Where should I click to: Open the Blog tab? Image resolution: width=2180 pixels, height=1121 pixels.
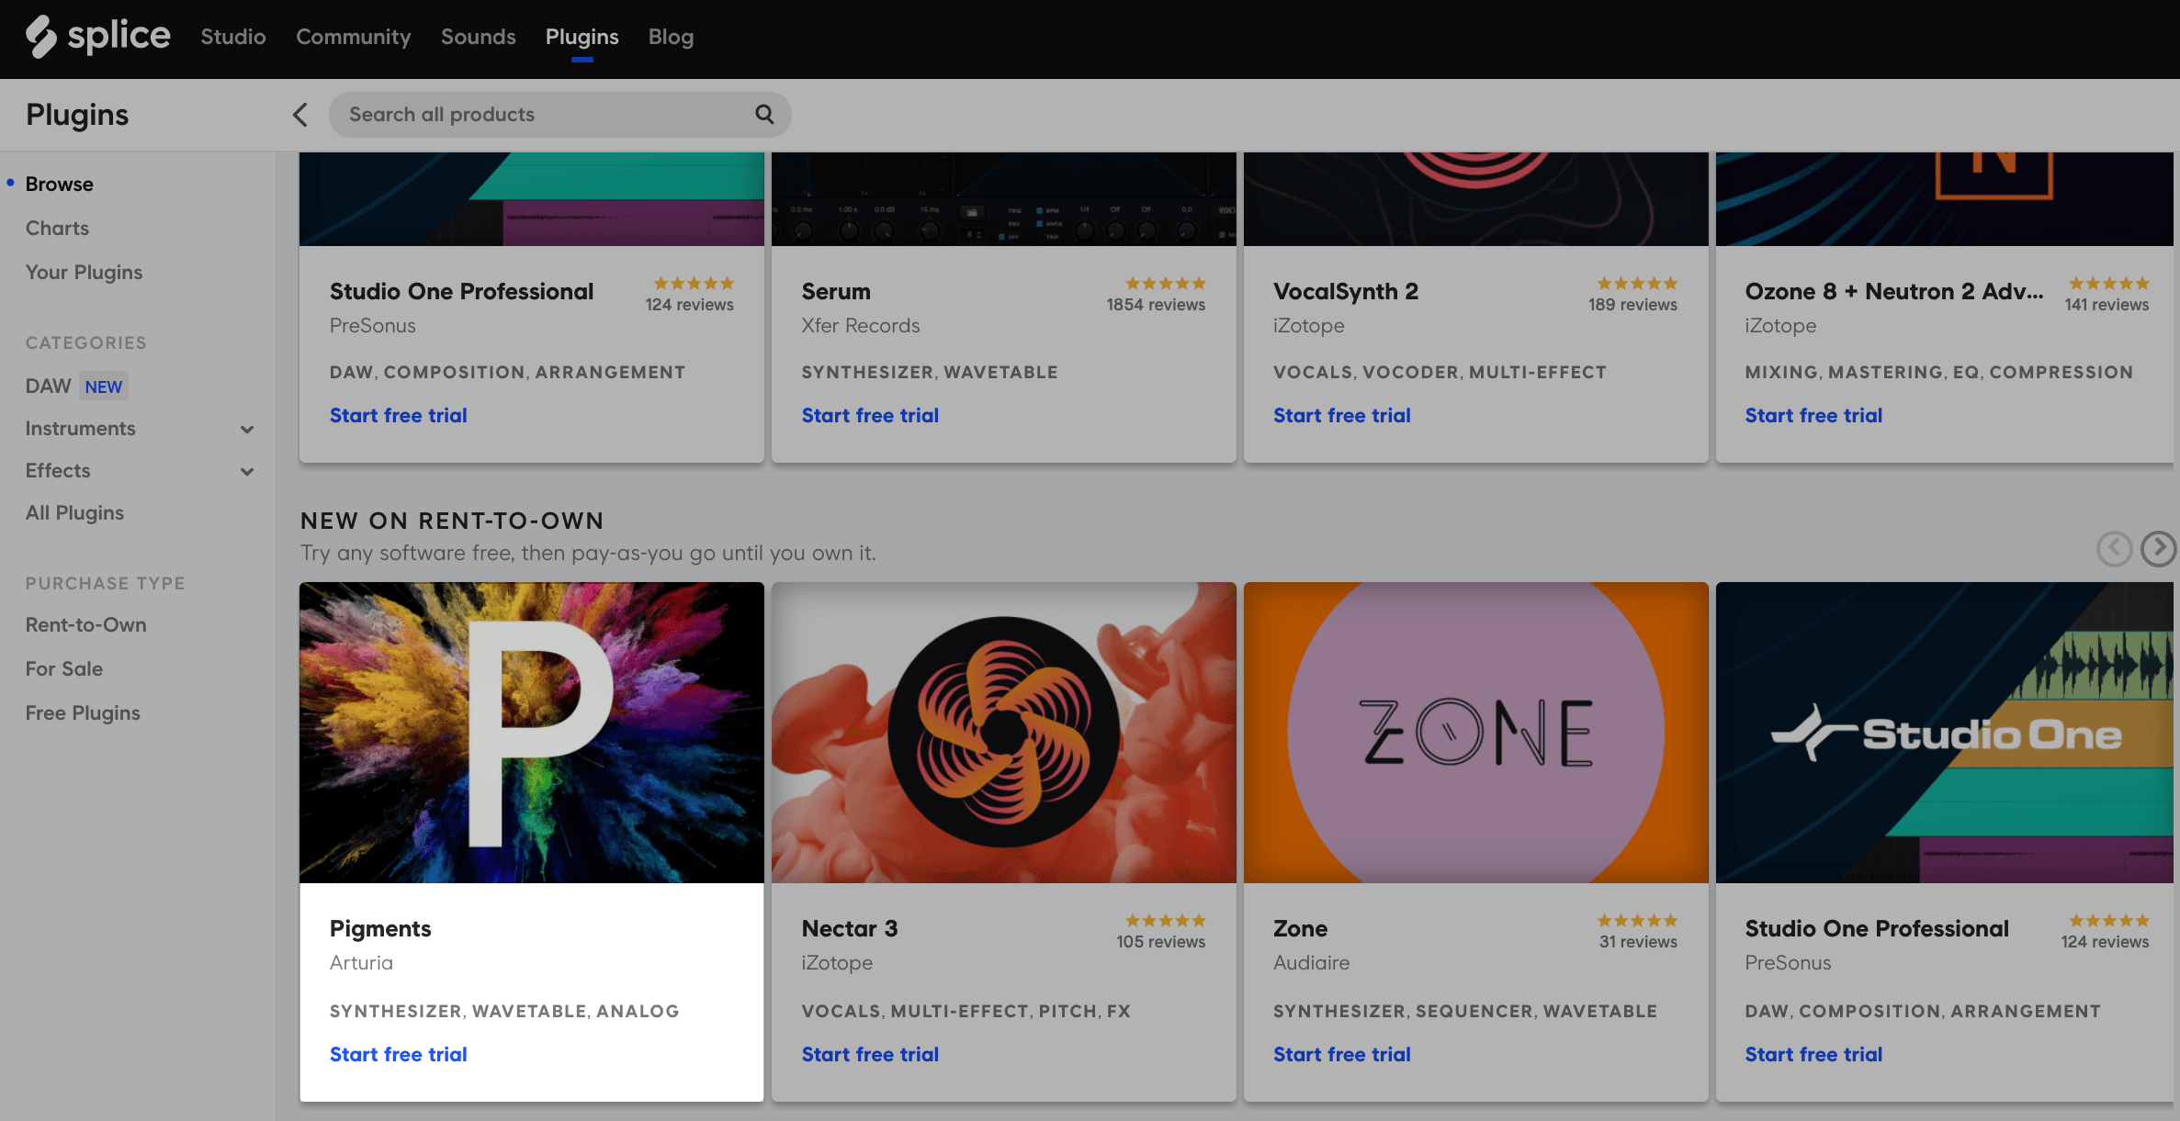click(672, 37)
